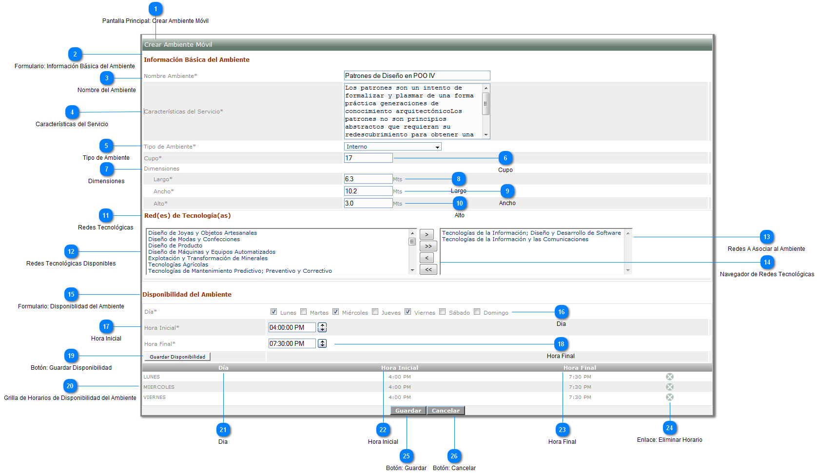
Task: Uncheck the Miércoles checkbox
Action: click(335, 312)
